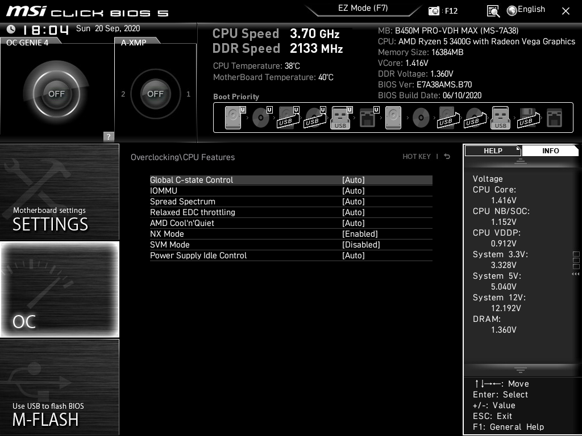582x436 pixels.
Task: Select the Global C-state Control row label
Action: [x=192, y=180]
